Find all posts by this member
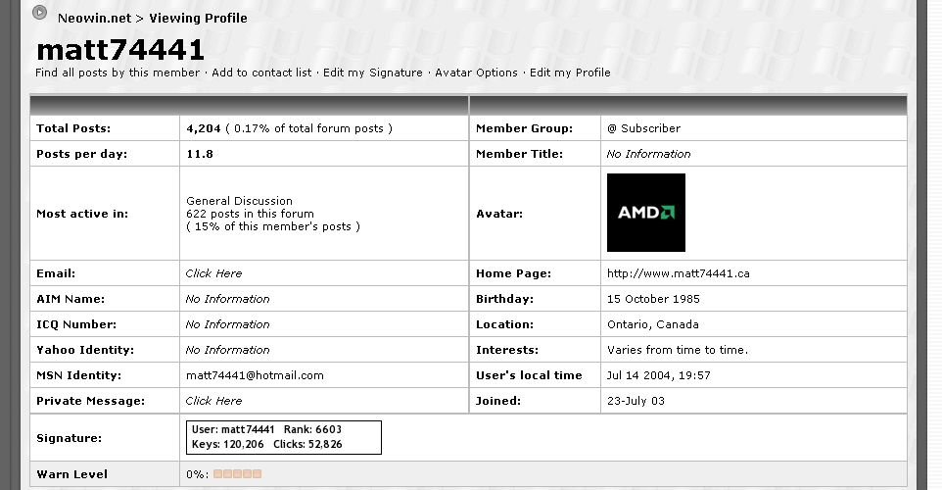 pos(118,73)
